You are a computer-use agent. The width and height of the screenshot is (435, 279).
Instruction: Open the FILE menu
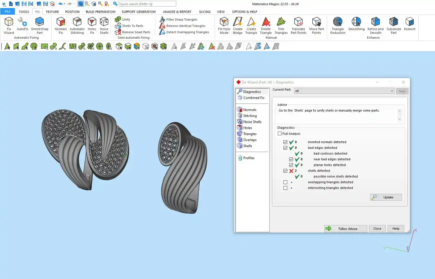tap(7, 12)
